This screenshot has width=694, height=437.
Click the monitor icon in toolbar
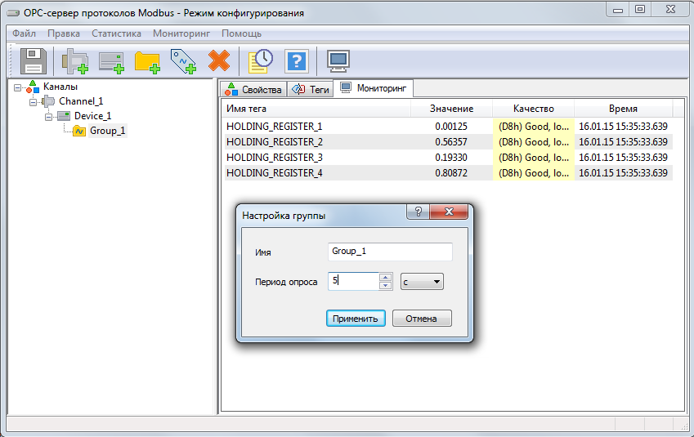(338, 61)
